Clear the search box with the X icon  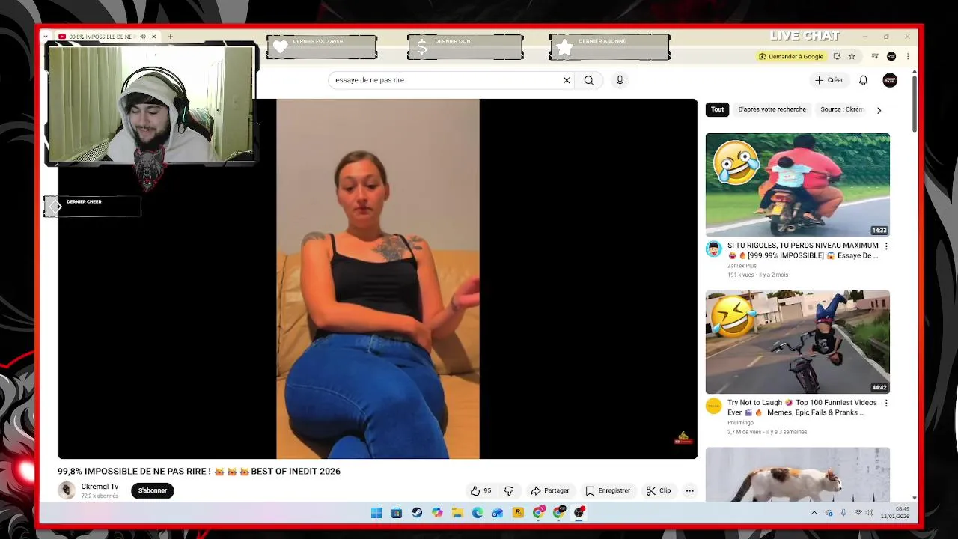click(x=567, y=80)
